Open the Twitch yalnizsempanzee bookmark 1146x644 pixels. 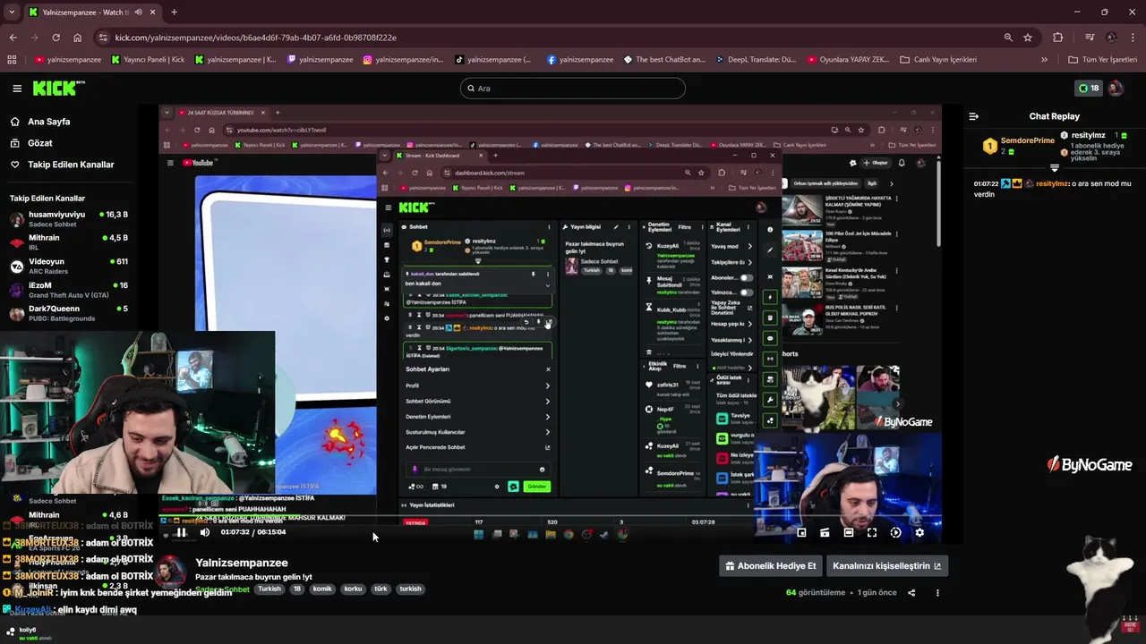click(320, 60)
